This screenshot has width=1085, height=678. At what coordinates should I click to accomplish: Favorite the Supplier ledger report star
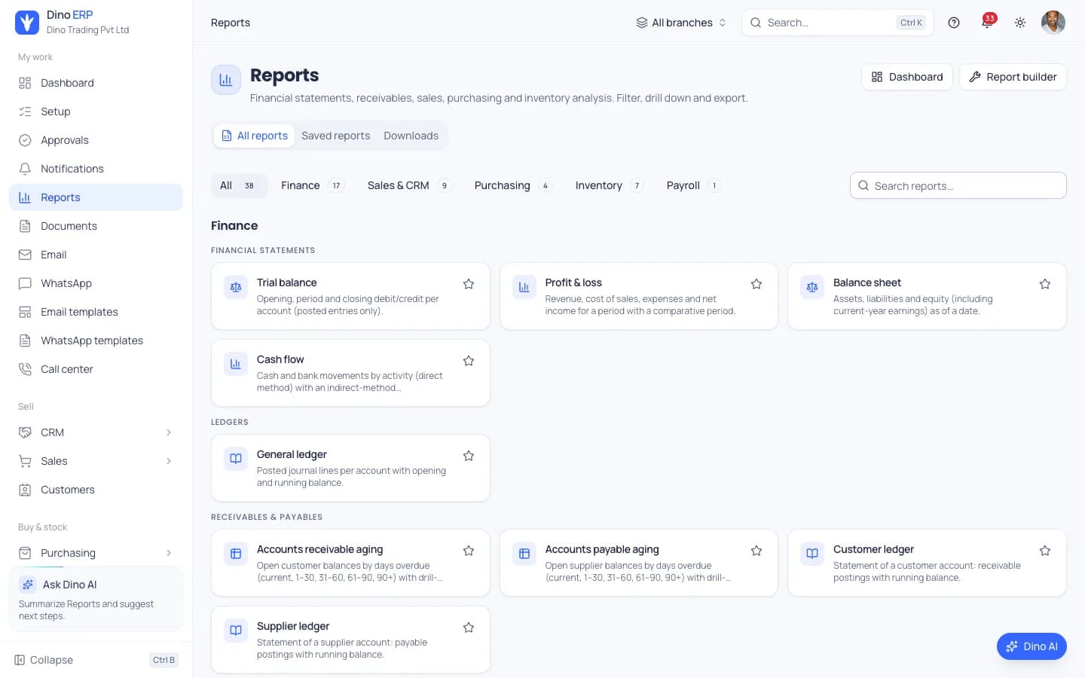pos(469,628)
